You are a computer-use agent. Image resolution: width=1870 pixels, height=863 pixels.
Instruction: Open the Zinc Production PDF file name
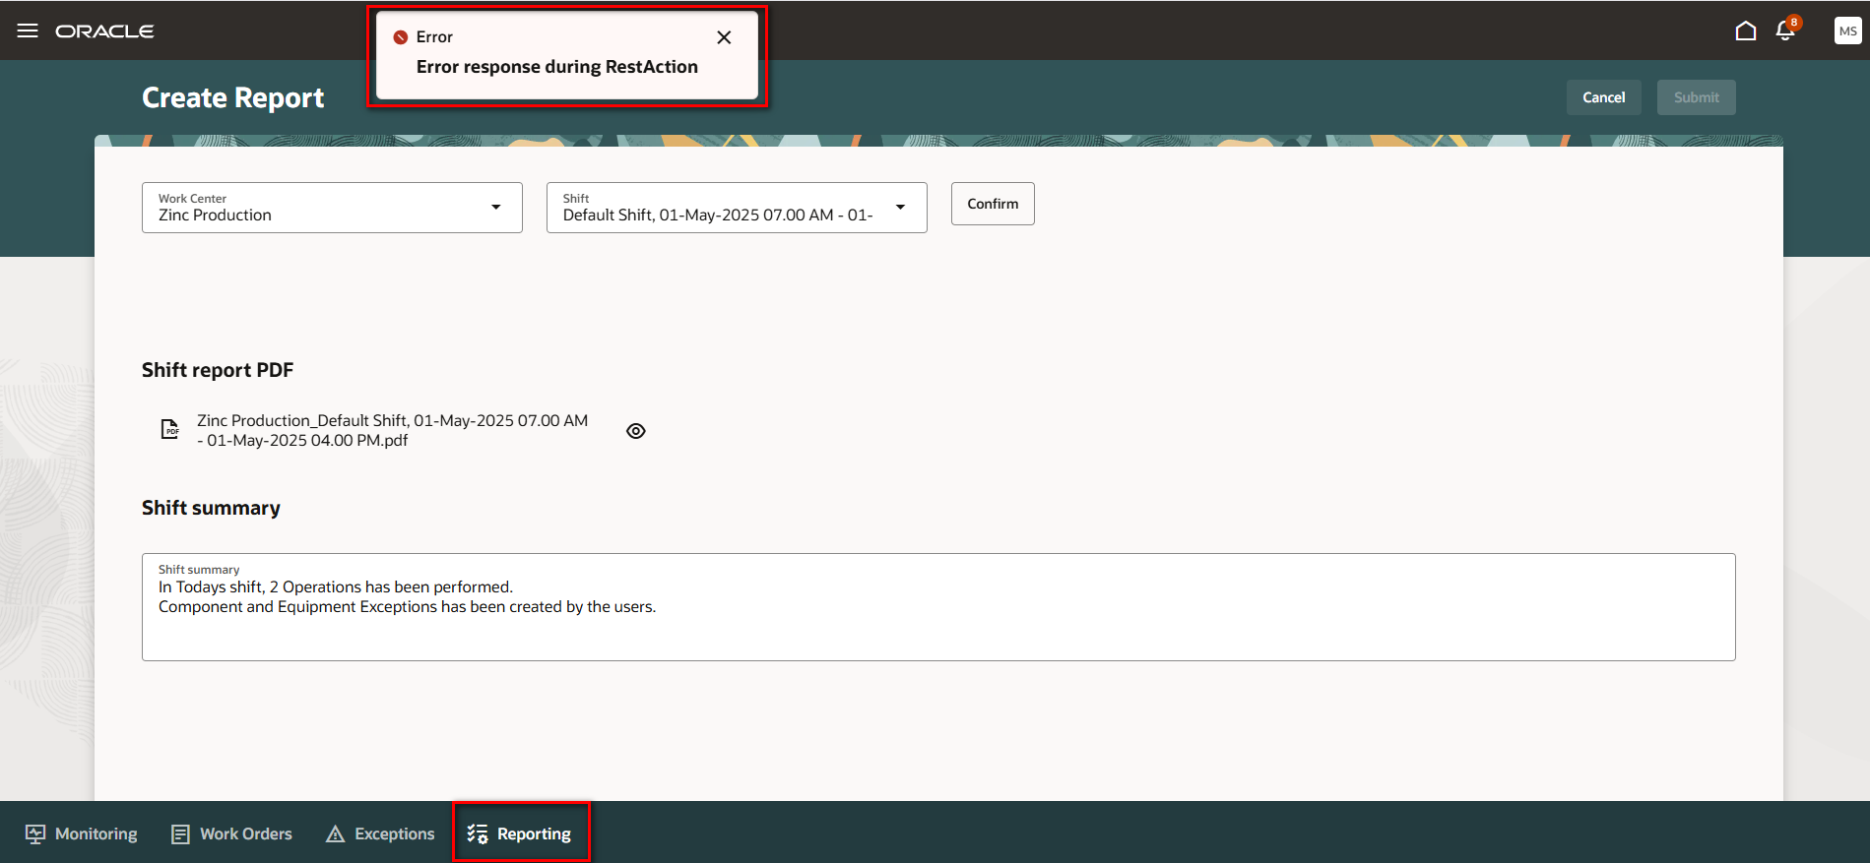pyautogui.click(x=392, y=430)
